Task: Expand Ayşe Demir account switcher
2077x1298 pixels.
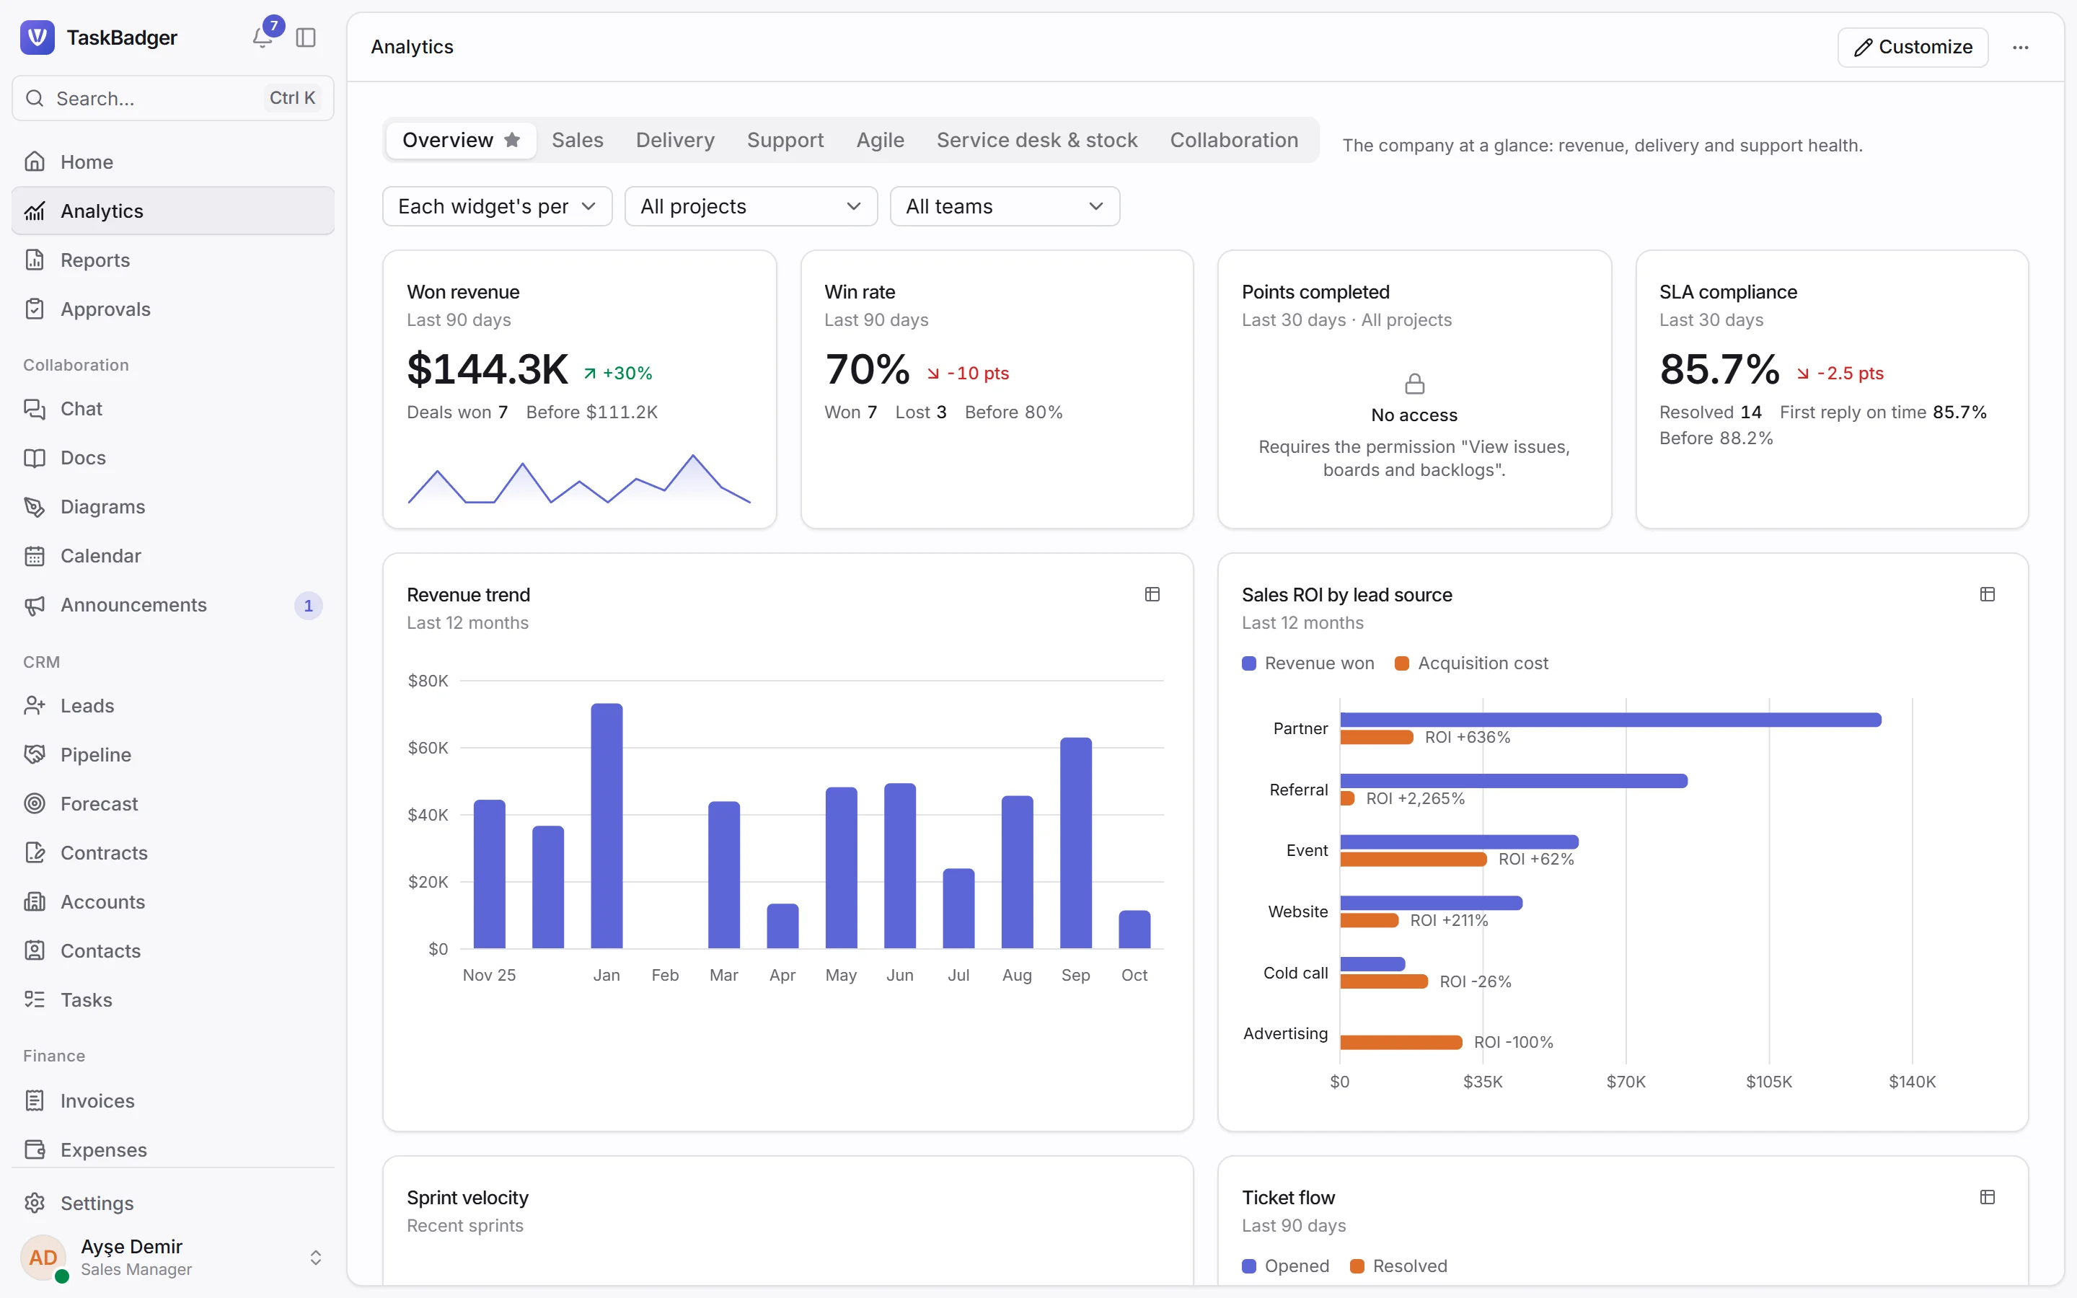Action: click(172, 1257)
